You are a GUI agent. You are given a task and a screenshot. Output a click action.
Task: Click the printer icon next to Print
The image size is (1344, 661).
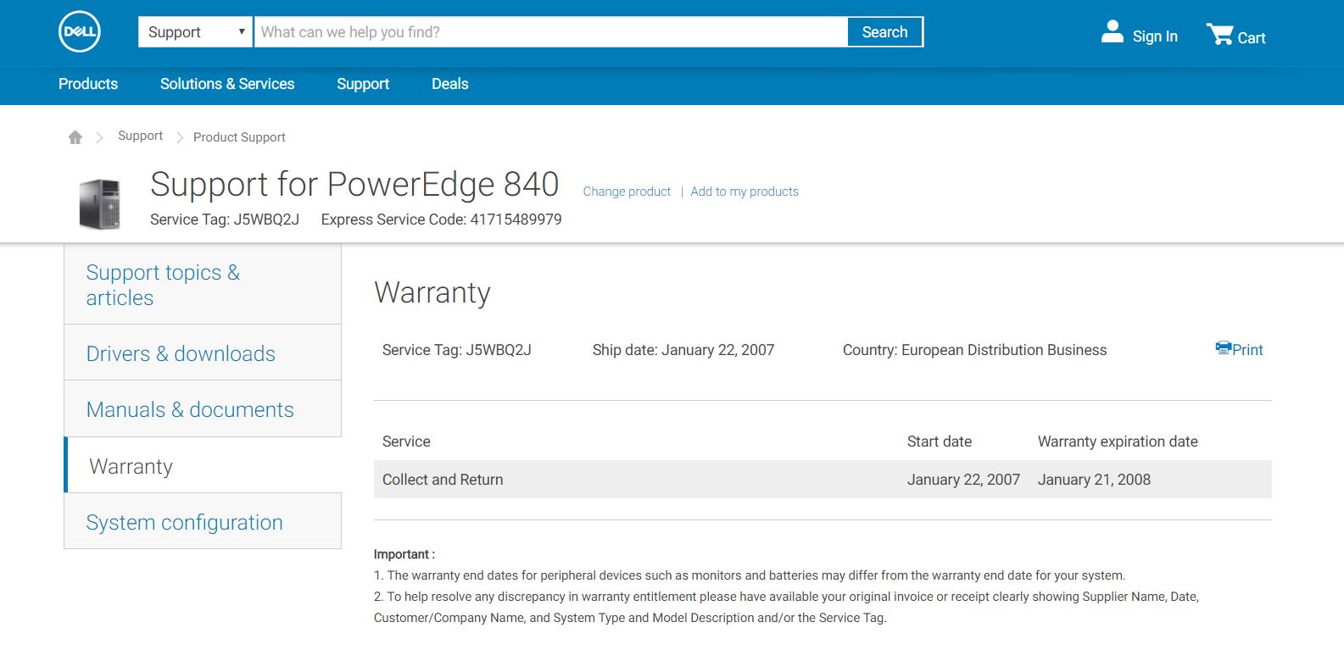coord(1223,348)
